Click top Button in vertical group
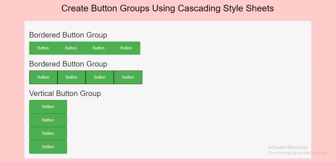This screenshot has width=336, height=162. (x=48, y=107)
